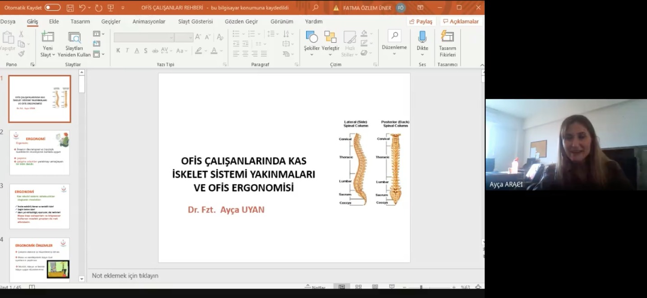The height and width of the screenshot is (298, 647).
Task: Switch to Slide Sorter view in status bar
Action: click(358, 287)
